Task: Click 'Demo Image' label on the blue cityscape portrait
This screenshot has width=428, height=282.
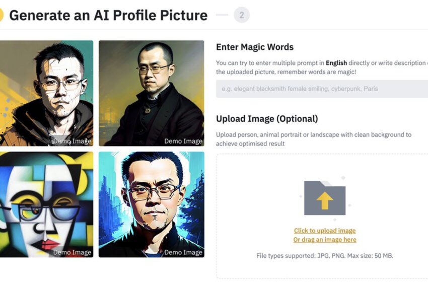Action: pos(183,252)
